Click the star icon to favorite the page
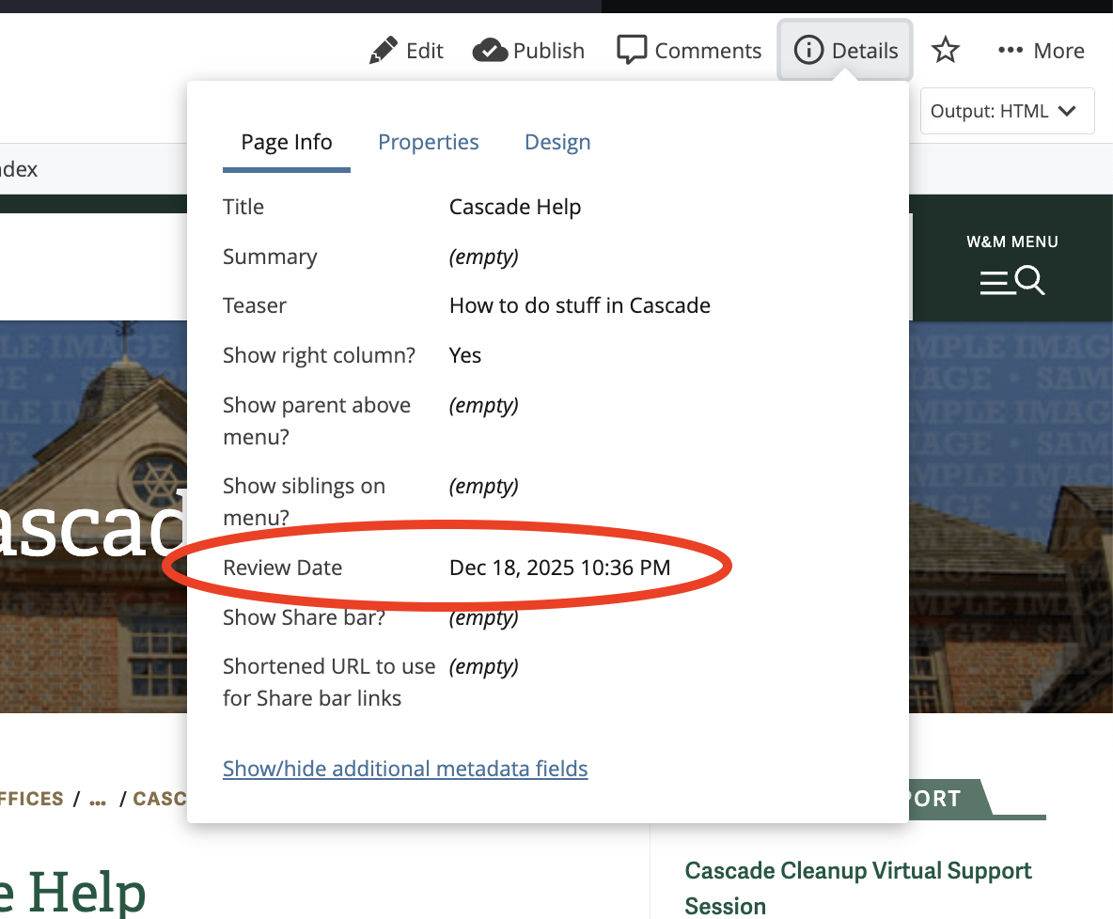The height and width of the screenshot is (919, 1113). 945,49
